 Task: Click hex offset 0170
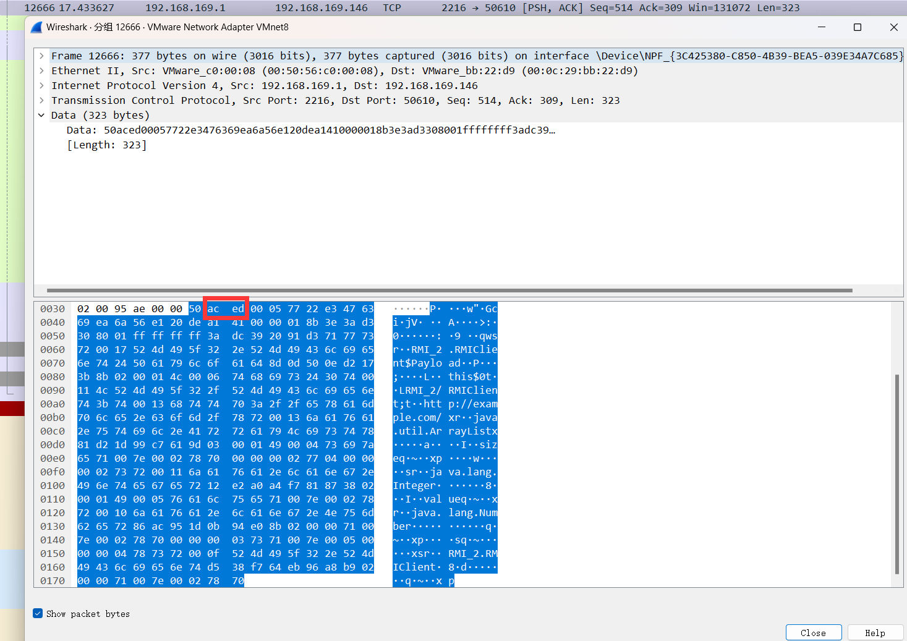[53, 580]
